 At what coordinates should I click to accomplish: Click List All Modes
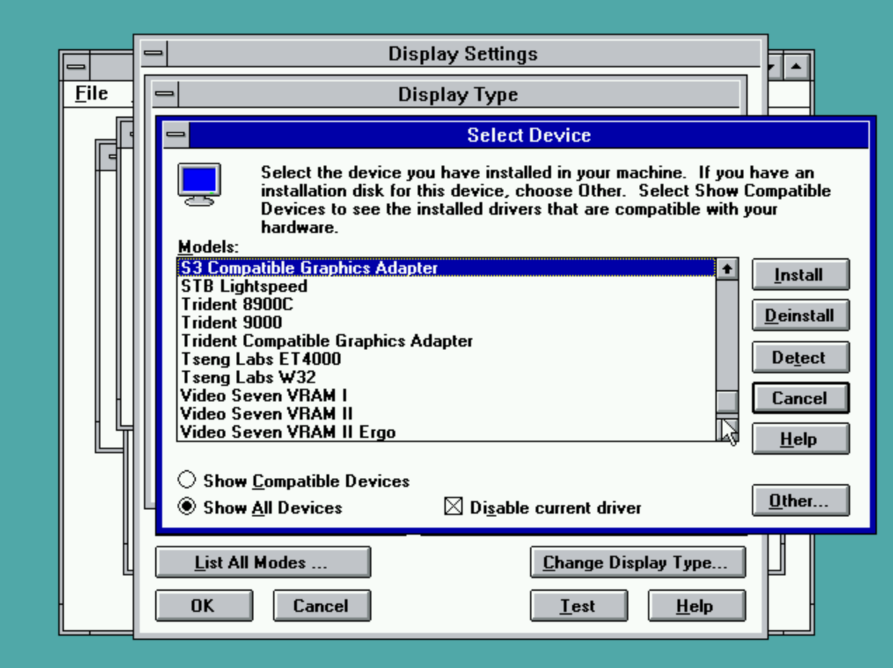(x=263, y=562)
